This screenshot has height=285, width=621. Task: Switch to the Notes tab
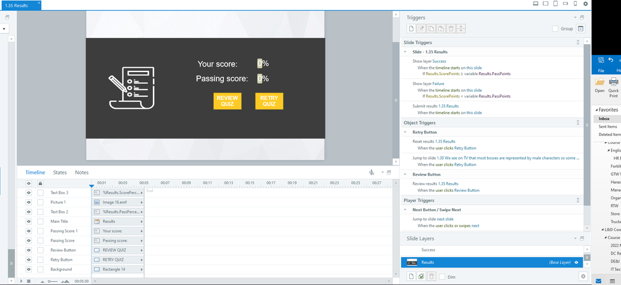point(82,173)
